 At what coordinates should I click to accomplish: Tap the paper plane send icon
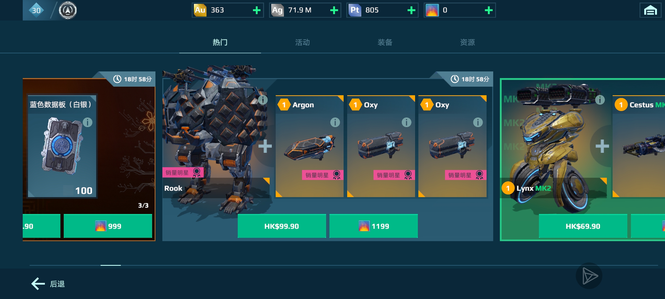(589, 276)
